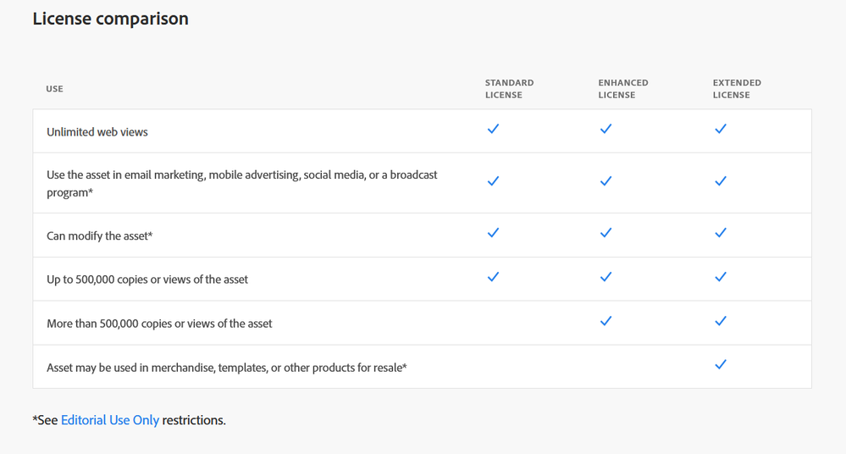
Task: Click Standard License checkmark for Unlimited web views
Action: point(493,129)
